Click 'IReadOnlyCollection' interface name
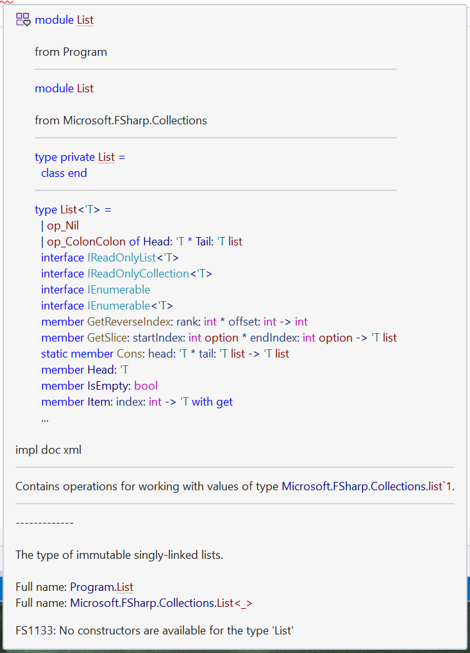470x653 pixels. point(138,274)
